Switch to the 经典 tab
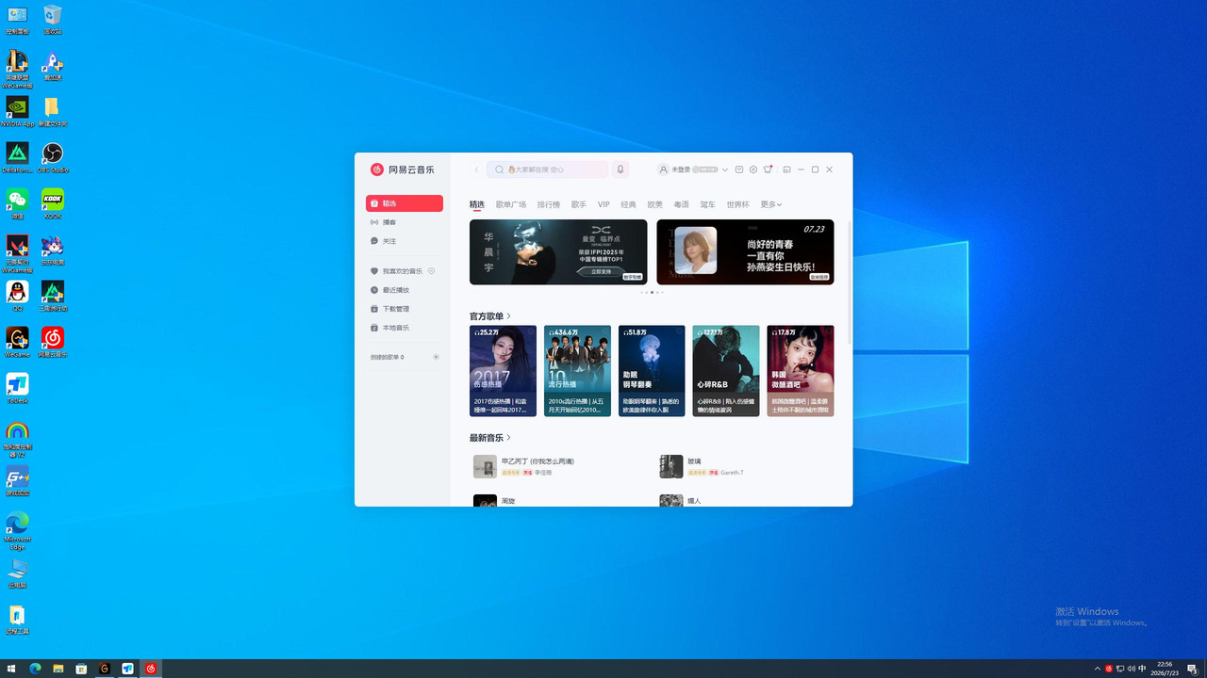Viewport: 1207px width, 678px height. click(x=629, y=204)
